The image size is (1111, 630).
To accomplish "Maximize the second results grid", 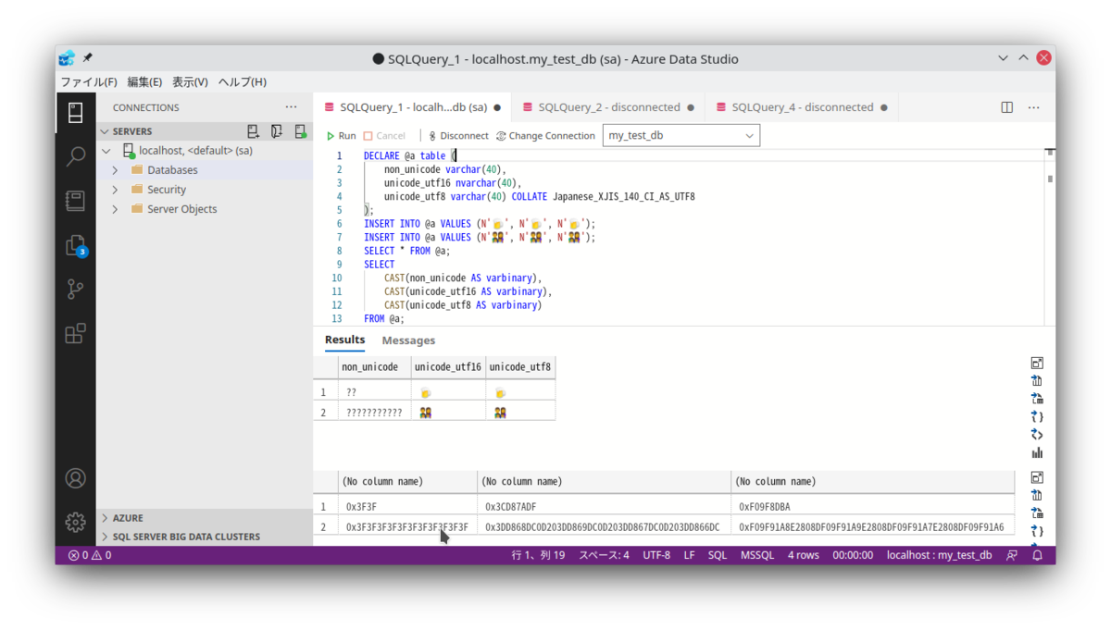I will (1037, 478).
